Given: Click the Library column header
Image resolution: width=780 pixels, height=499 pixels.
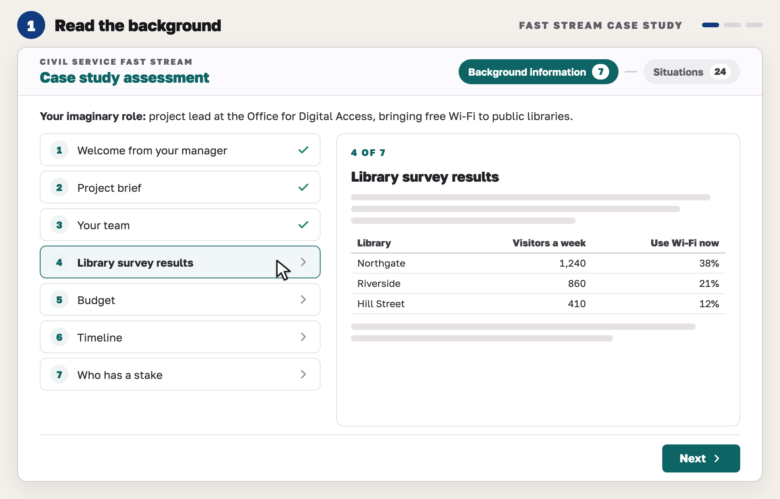Looking at the screenshot, I should coord(374,243).
